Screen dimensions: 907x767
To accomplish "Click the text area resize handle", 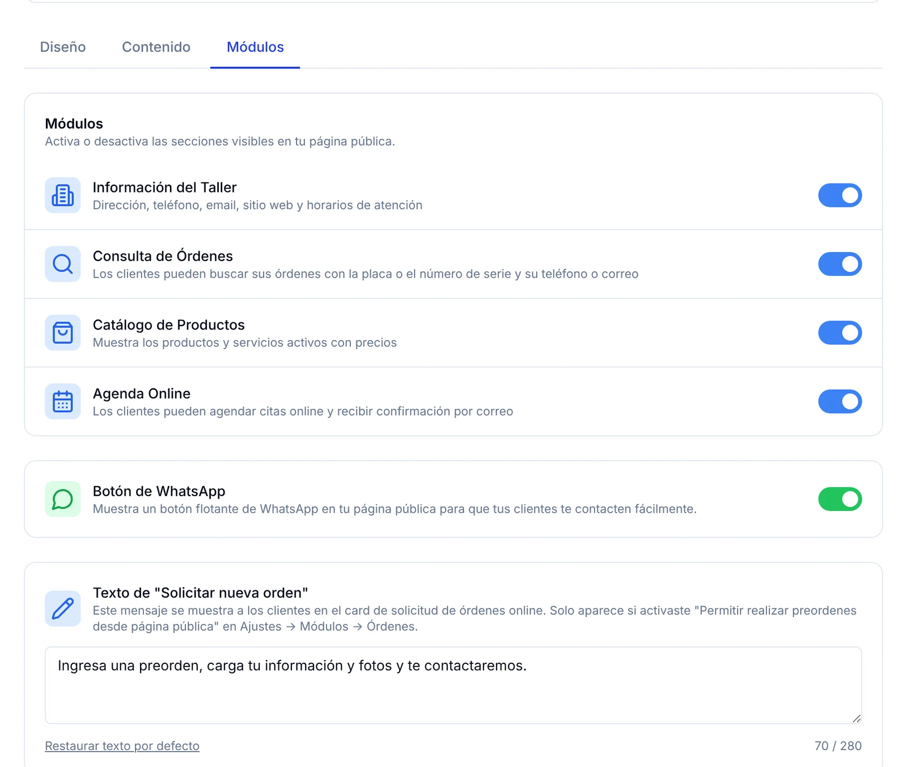I will [x=857, y=718].
